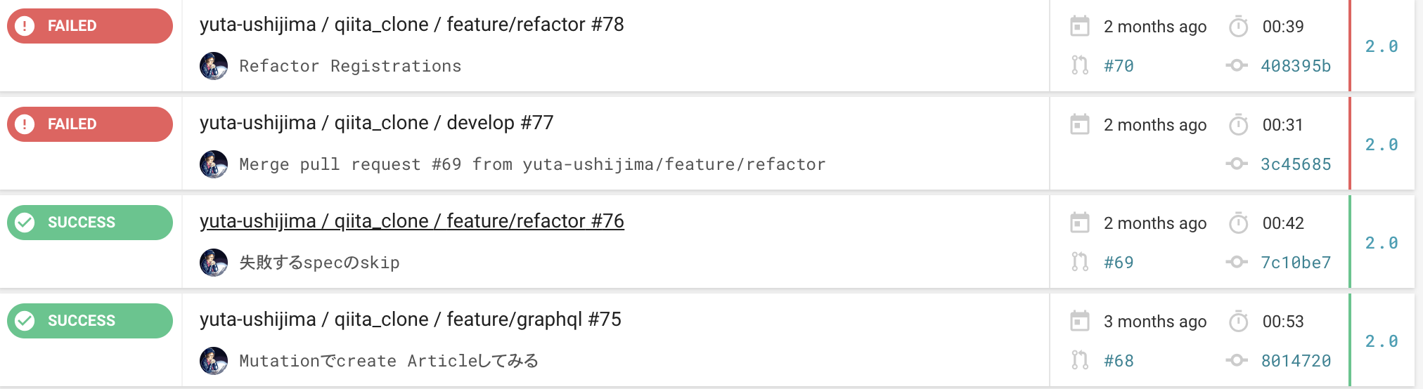The image size is (1423, 389).
Task: Open pull request #69 link
Action: (x=1118, y=263)
